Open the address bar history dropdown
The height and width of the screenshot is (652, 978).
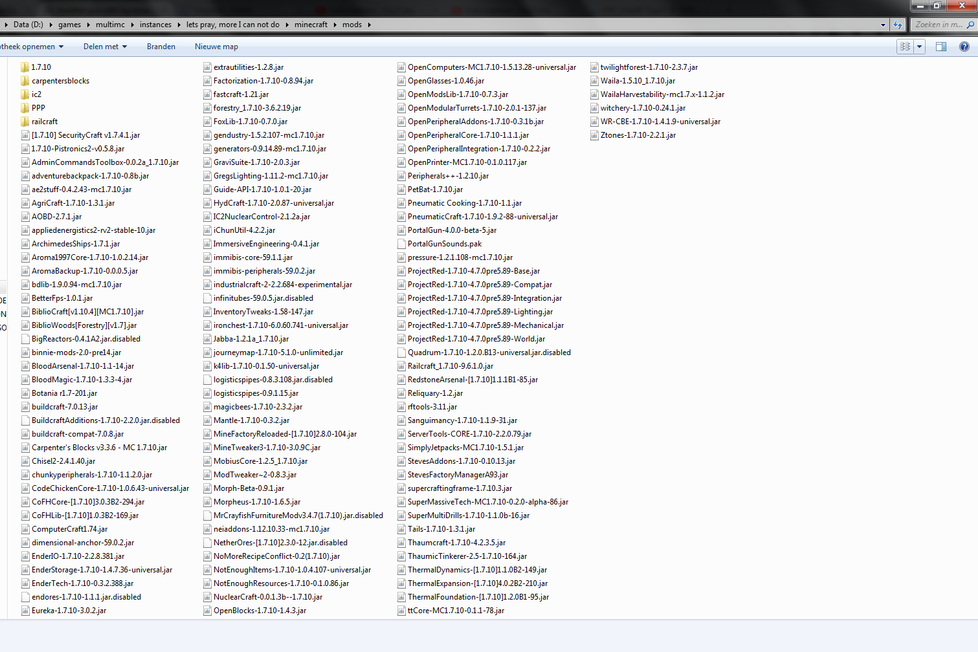(x=883, y=25)
